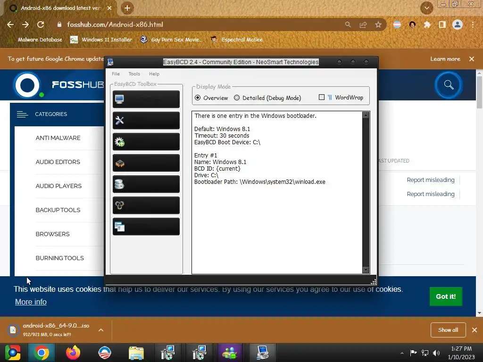Open the ANTI MALWARE category
The height and width of the screenshot is (362, 483).
[x=58, y=138]
